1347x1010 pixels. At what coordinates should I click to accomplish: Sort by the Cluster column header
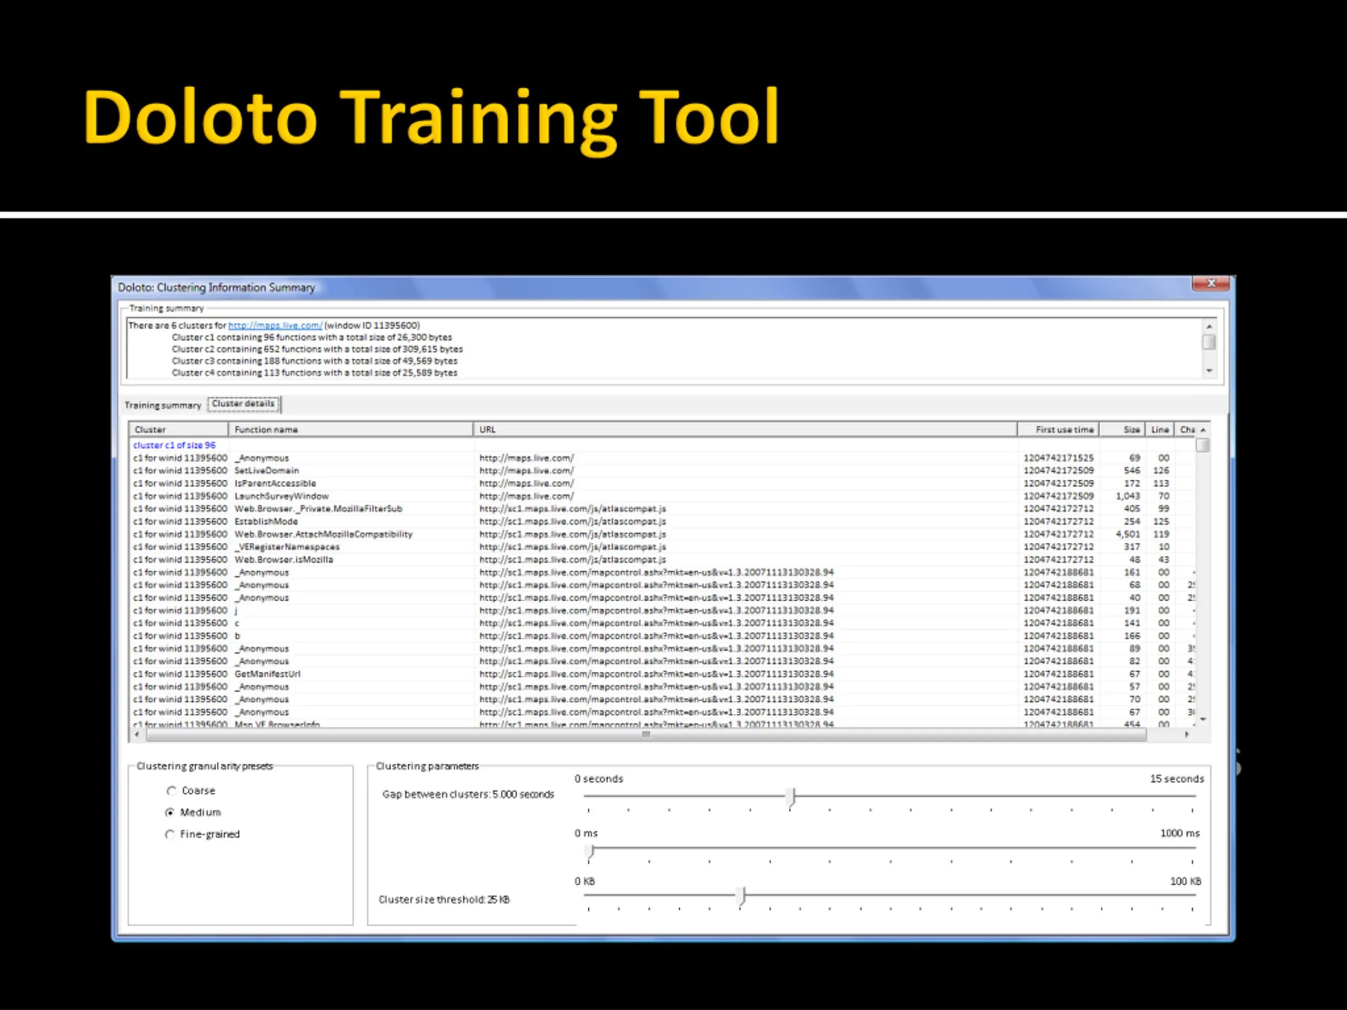178,429
